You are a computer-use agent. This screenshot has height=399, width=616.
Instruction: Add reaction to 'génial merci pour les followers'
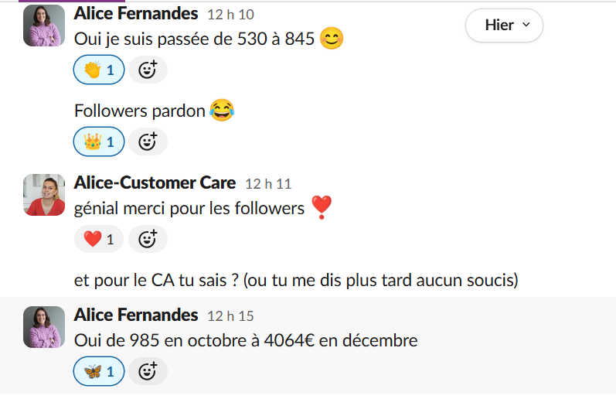click(148, 239)
